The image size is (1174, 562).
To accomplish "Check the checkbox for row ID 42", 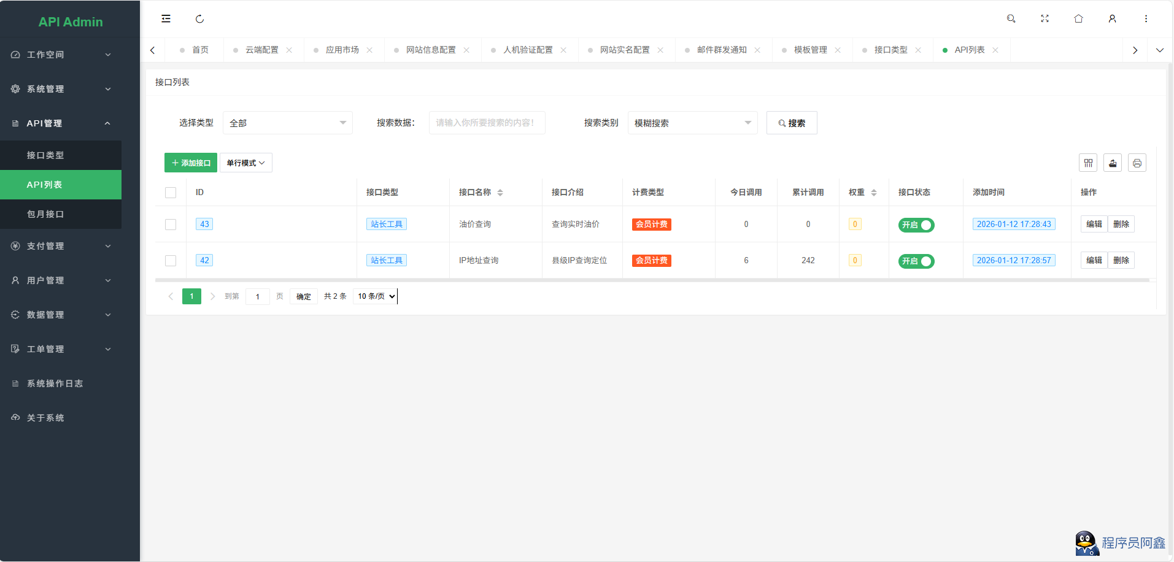I will (x=171, y=261).
